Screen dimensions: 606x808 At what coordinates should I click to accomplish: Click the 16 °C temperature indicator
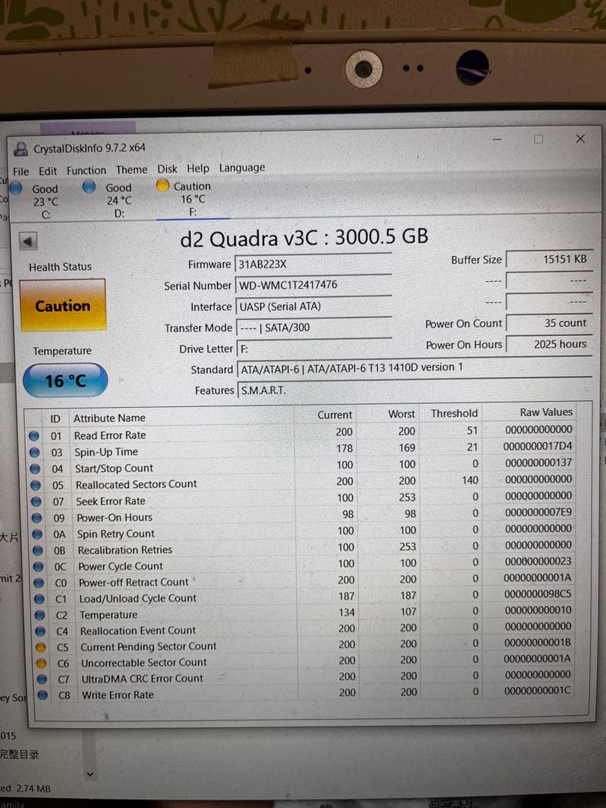65,381
